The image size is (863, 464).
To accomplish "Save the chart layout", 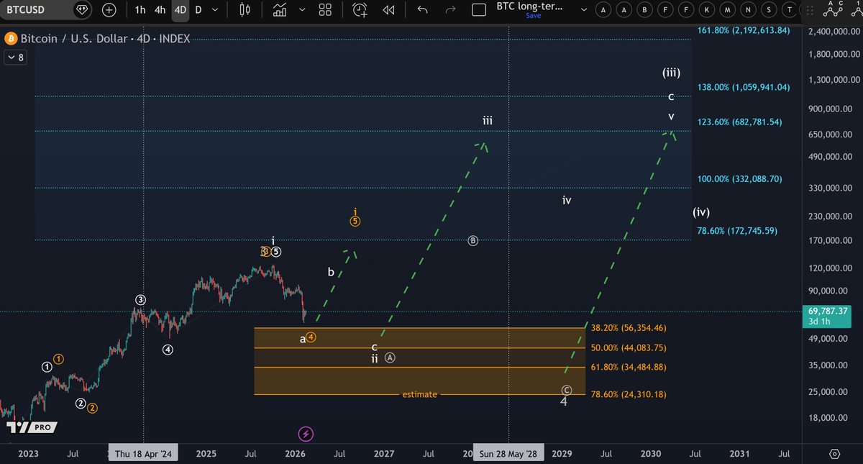I will point(534,16).
